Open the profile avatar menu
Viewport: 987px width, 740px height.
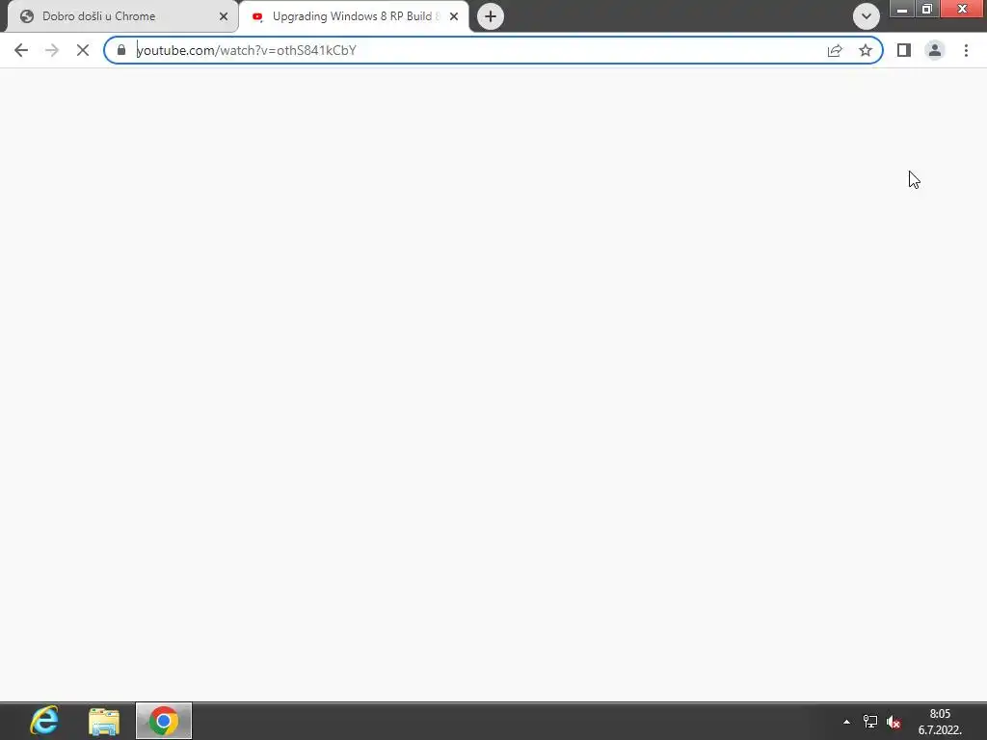[x=935, y=50]
